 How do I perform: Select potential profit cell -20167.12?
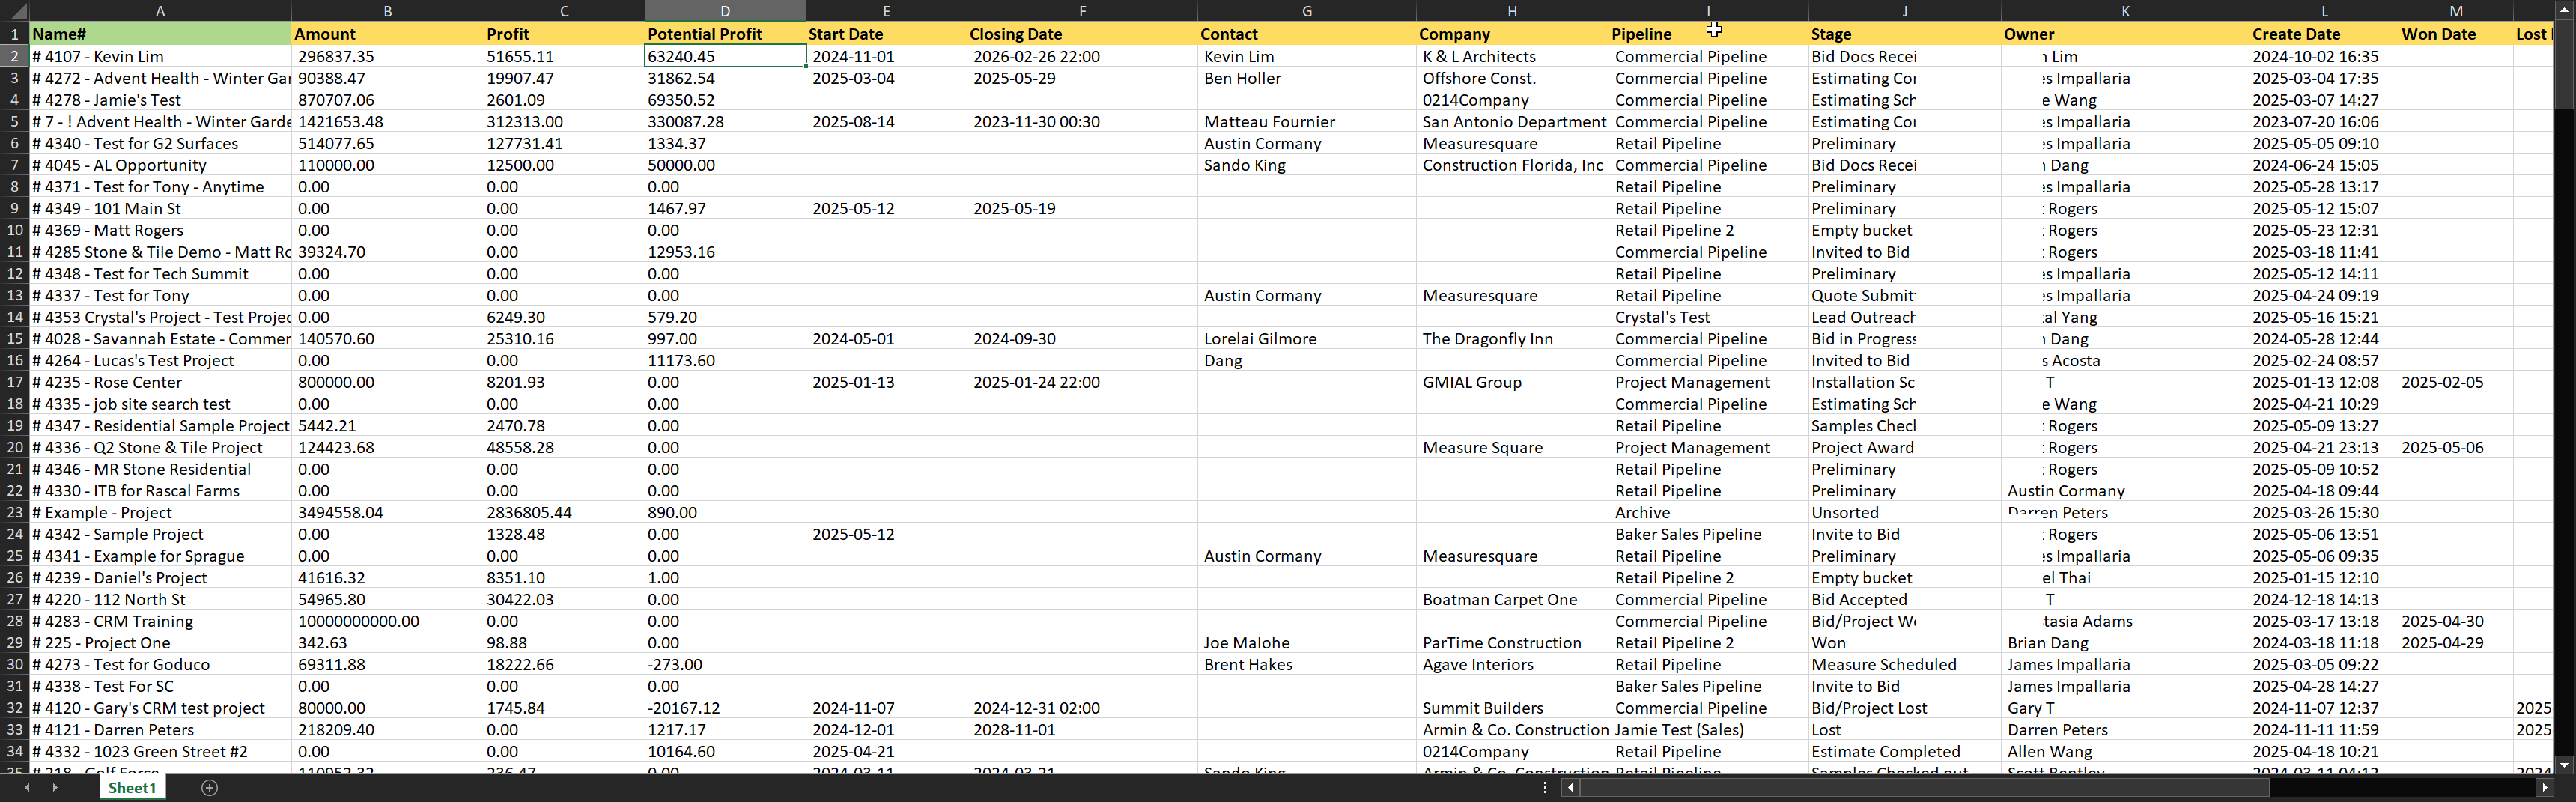(725, 708)
